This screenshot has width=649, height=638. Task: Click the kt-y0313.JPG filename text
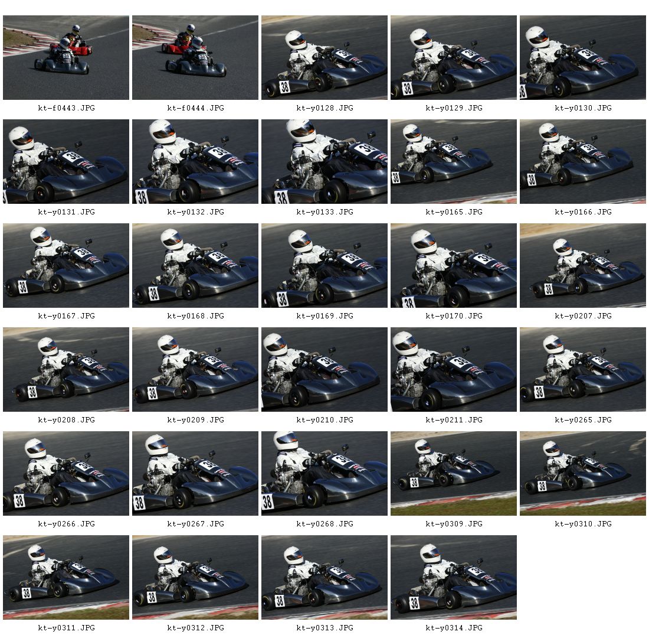click(x=325, y=628)
